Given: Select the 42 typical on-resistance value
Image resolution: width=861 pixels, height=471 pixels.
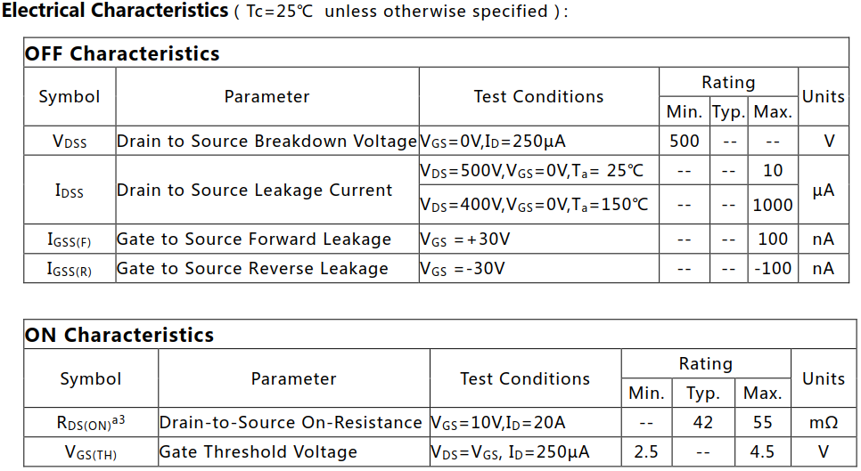Looking at the screenshot, I should coord(702,422).
